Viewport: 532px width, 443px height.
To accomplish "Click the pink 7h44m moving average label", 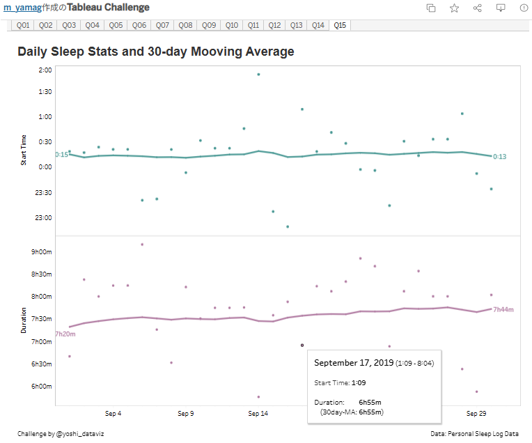I will click(503, 309).
